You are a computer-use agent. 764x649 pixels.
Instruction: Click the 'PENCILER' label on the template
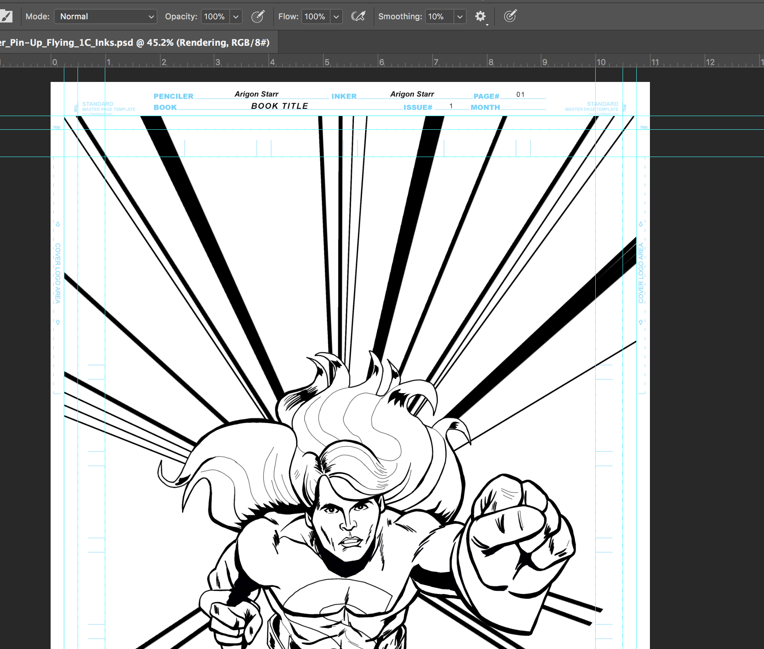click(x=174, y=96)
